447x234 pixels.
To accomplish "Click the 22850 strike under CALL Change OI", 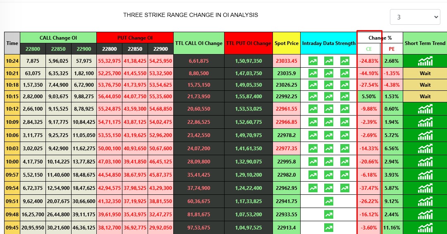I will pyautogui.click(x=58, y=49).
